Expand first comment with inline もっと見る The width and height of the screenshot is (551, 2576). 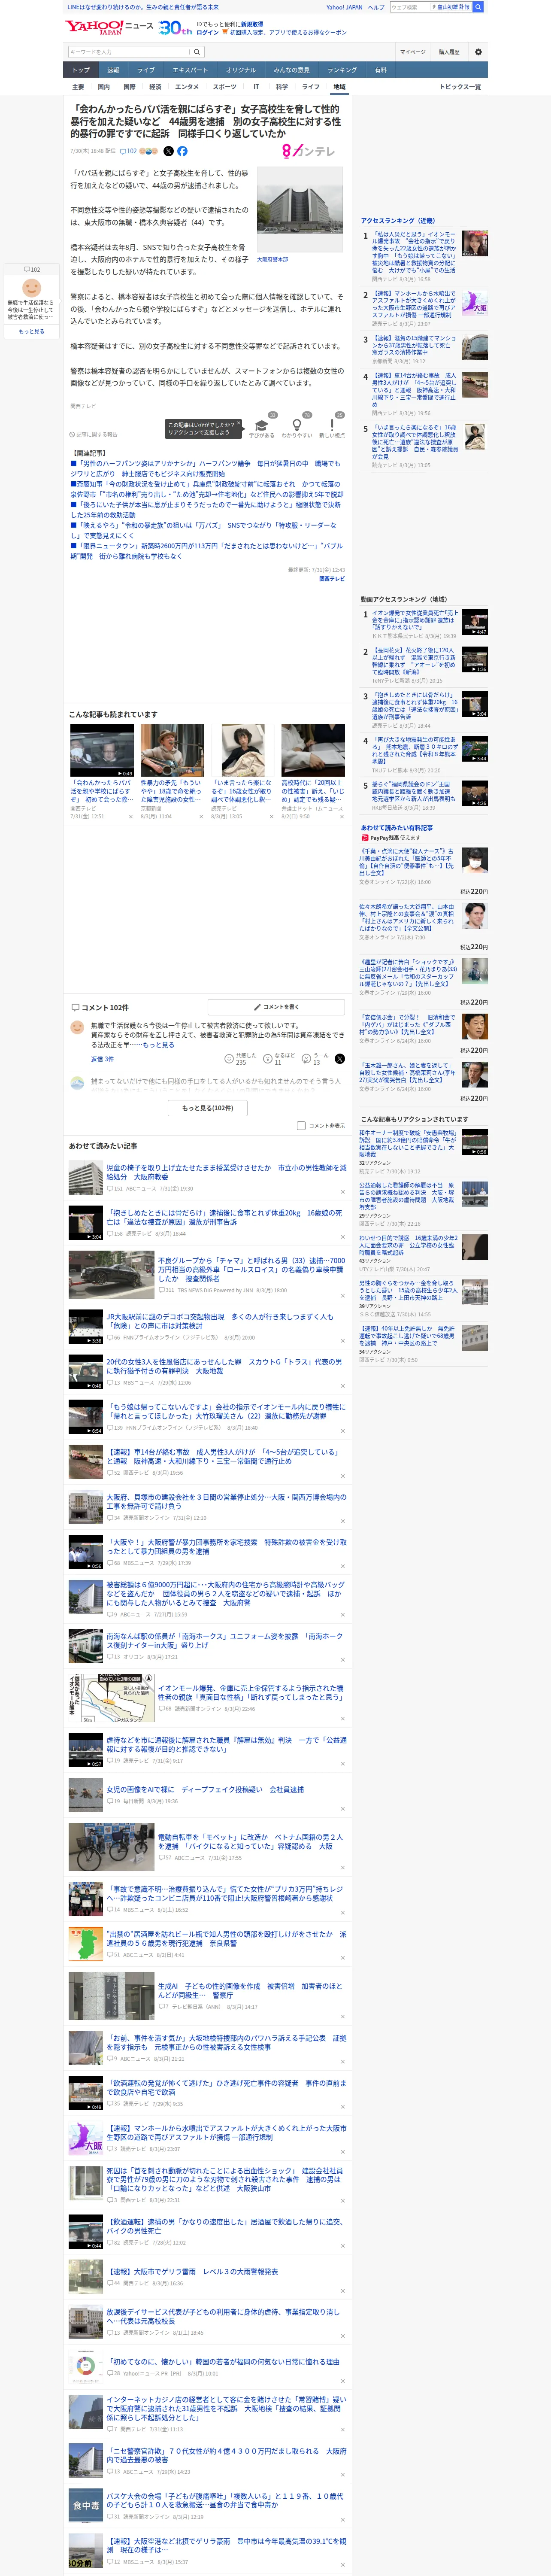click(x=158, y=1045)
